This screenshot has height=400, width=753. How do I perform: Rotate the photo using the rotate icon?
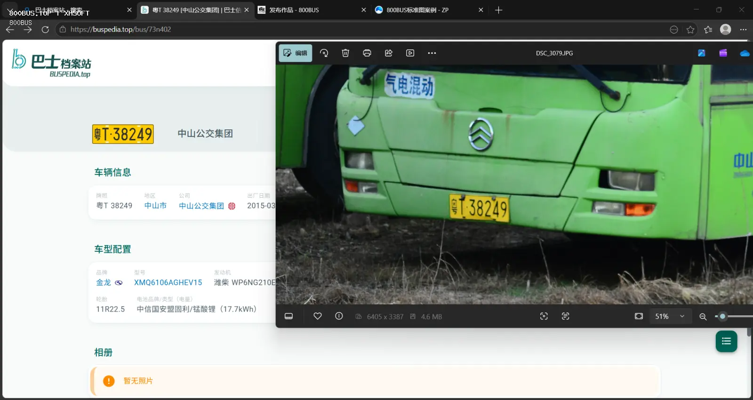(x=324, y=53)
